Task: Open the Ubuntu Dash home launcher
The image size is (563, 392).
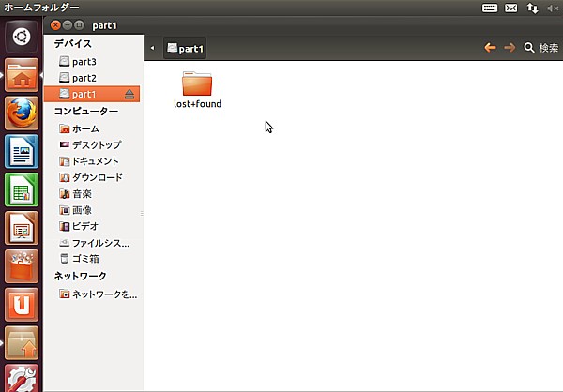Action: point(22,37)
